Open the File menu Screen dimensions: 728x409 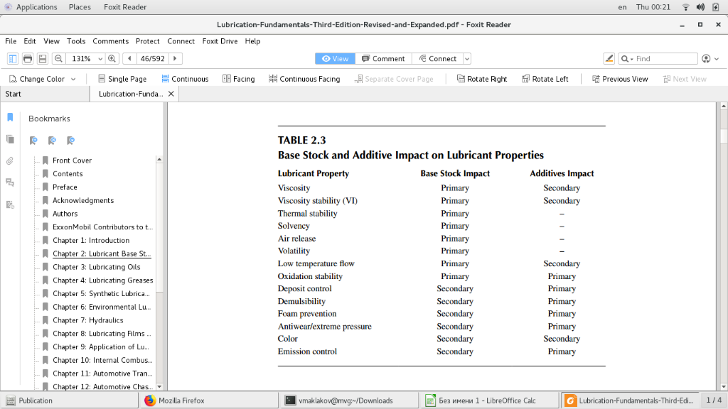tap(11, 40)
